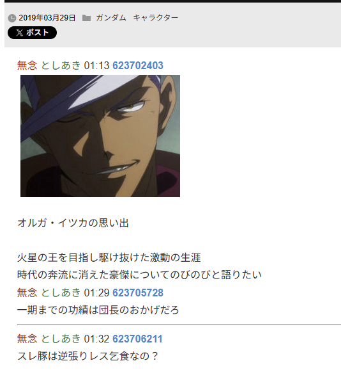This screenshot has width=341, height=370.
Task: Click 無念 title of 01:29 post
Action: click(x=27, y=293)
